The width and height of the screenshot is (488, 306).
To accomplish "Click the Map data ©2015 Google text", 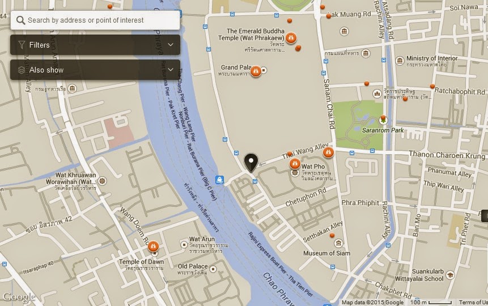I will [372, 302].
